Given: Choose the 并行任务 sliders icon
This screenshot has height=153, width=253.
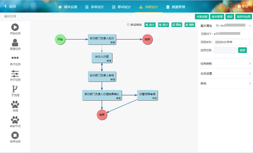Looking at the screenshot, I should pos(15,73).
